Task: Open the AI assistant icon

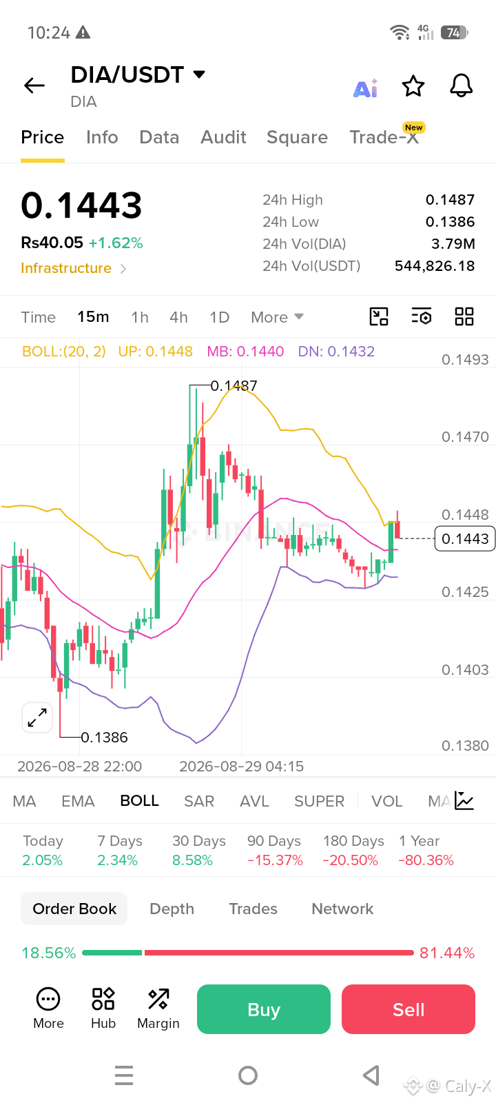Action: [x=366, y=88]
